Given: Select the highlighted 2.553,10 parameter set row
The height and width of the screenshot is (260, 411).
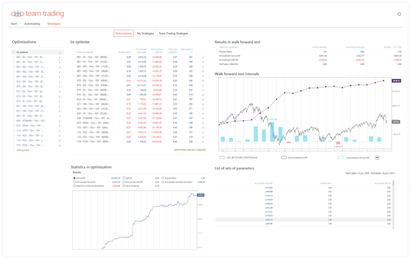Looking at the screenshot, I should tap(303, 220).
